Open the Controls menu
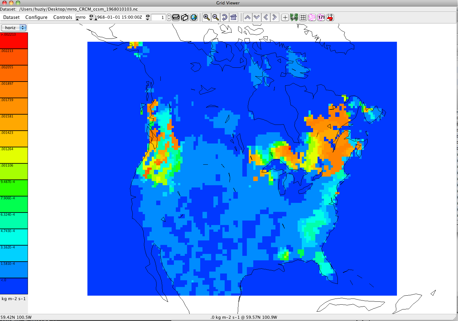Viewport: 458px width, 321px height. pos(63,17)
